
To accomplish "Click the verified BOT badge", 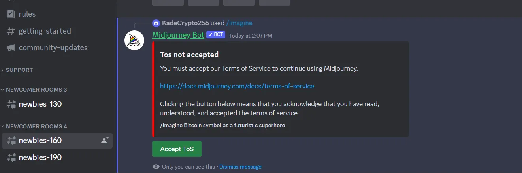I will click(x=215, y=35).
